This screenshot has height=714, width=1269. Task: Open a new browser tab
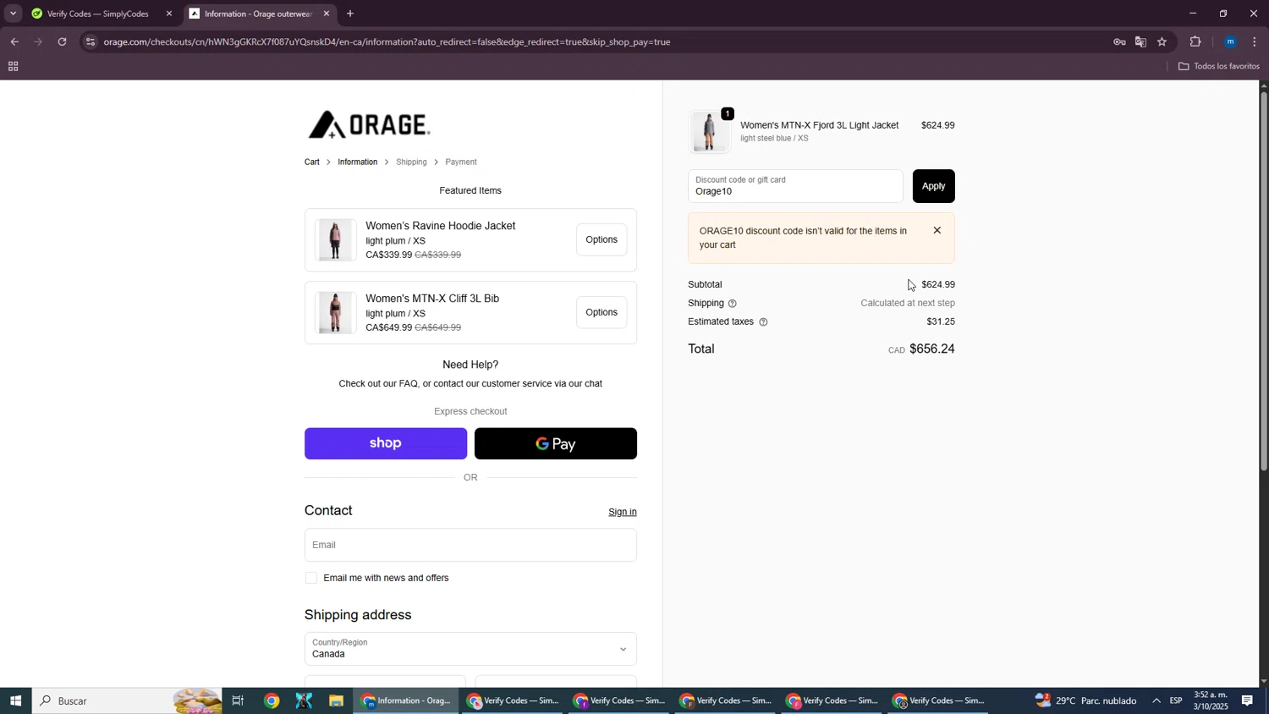[350, 14]
